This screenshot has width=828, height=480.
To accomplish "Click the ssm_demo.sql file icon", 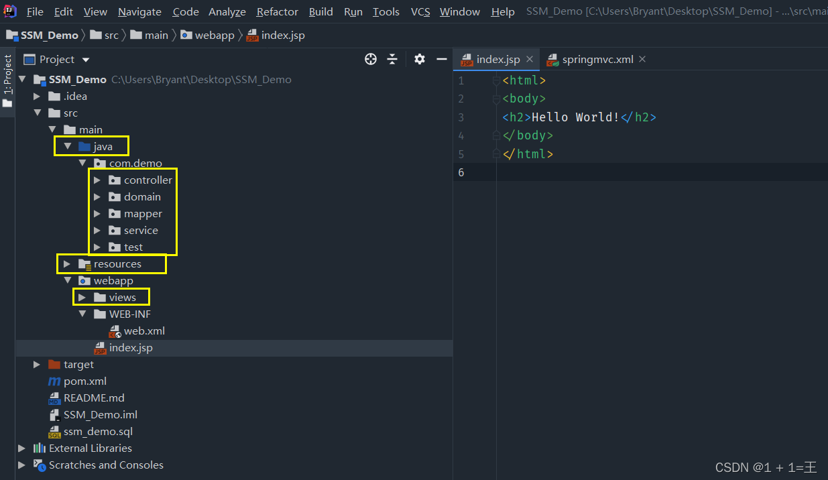I will click(54, 432).
